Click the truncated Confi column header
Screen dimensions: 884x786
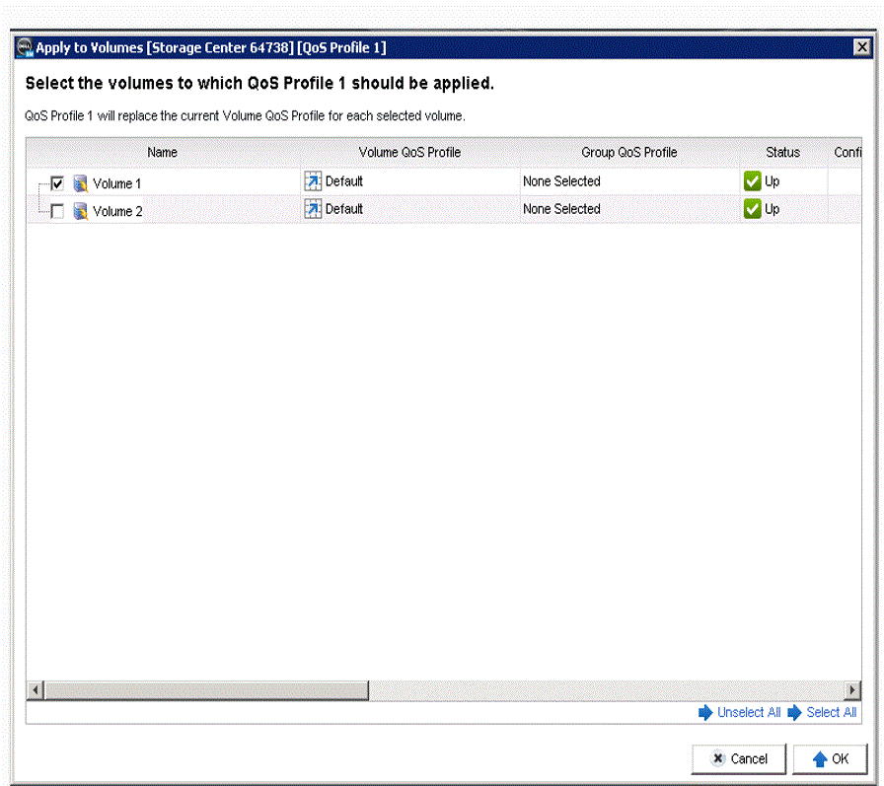click(845, 152)
